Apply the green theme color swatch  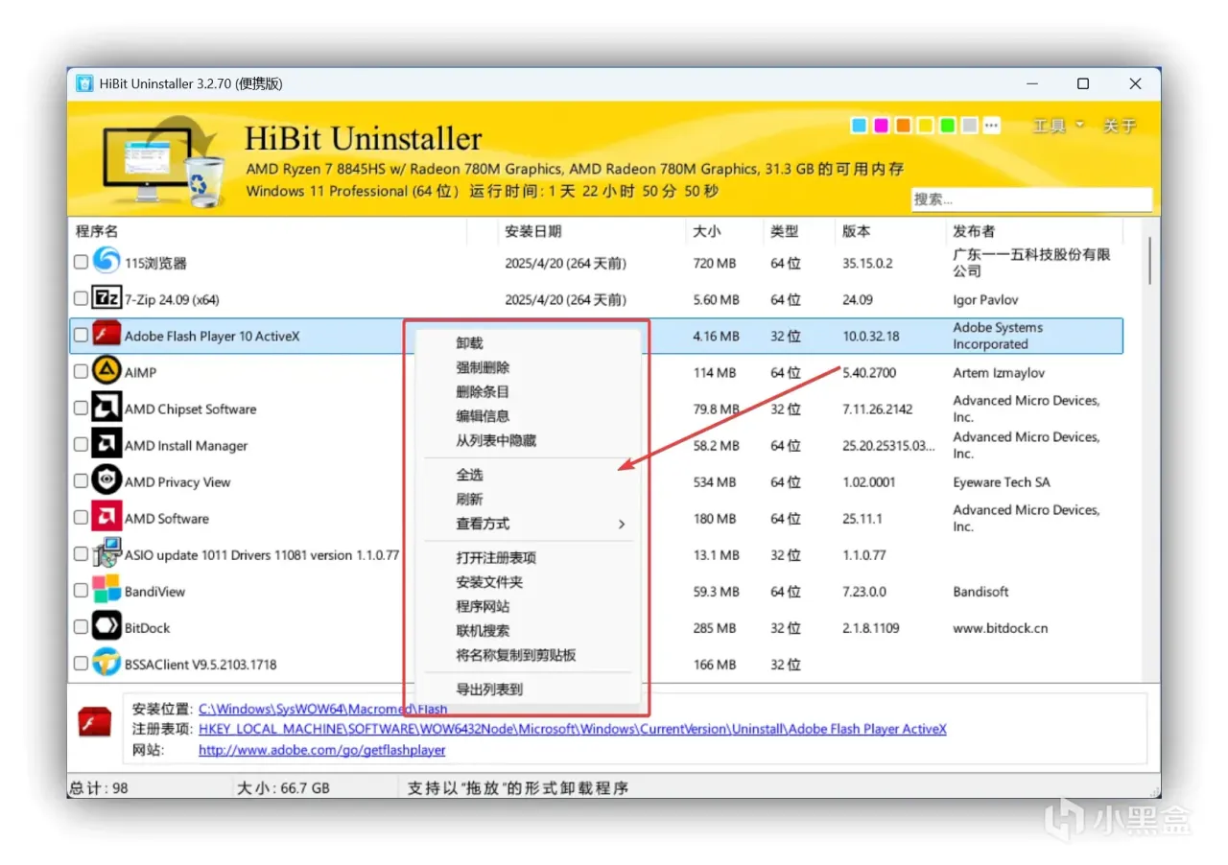pos(947,126)
